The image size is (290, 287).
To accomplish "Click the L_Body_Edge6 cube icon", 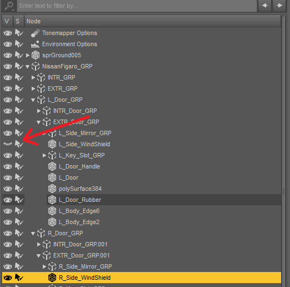I will tap(52, 211).
